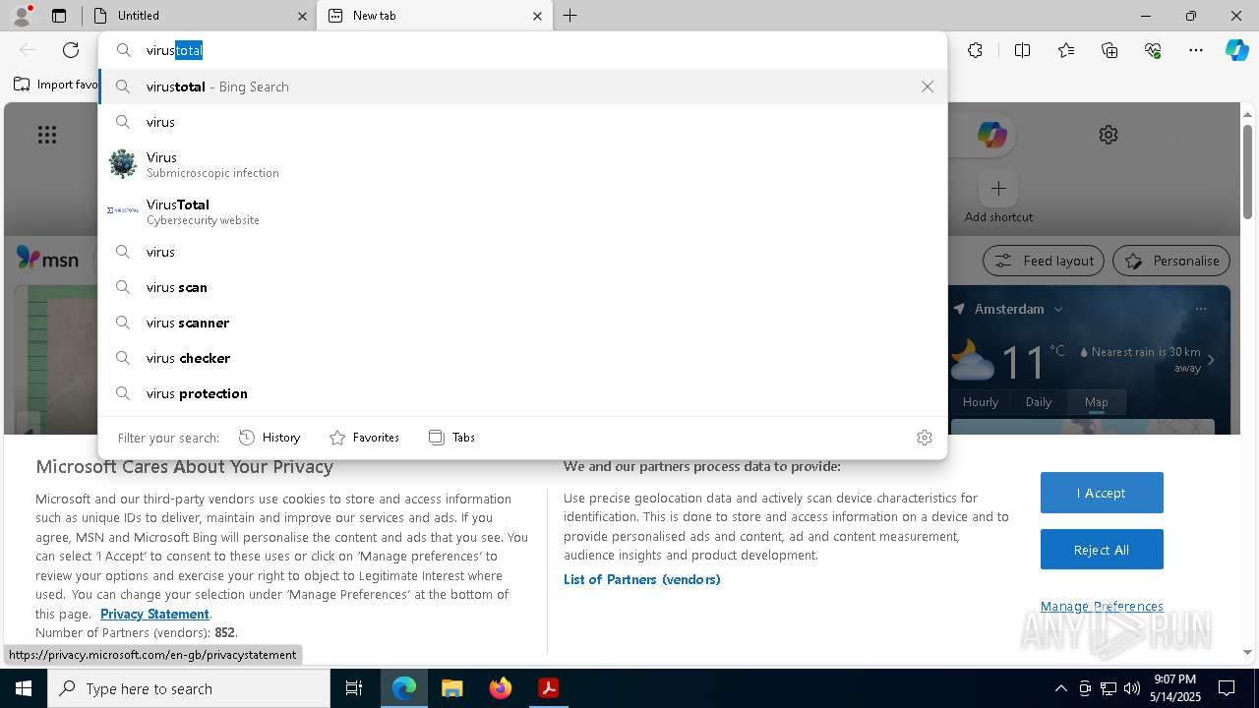Viewport: 1259px width, 708px height.
Task: Open the Favorites star icon
Action: tap(1066, 50)
